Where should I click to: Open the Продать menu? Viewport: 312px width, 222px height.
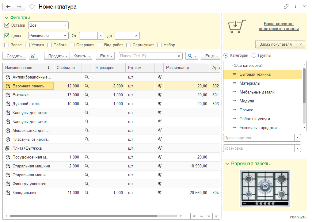pyautogui.click(x=58, y=56)
